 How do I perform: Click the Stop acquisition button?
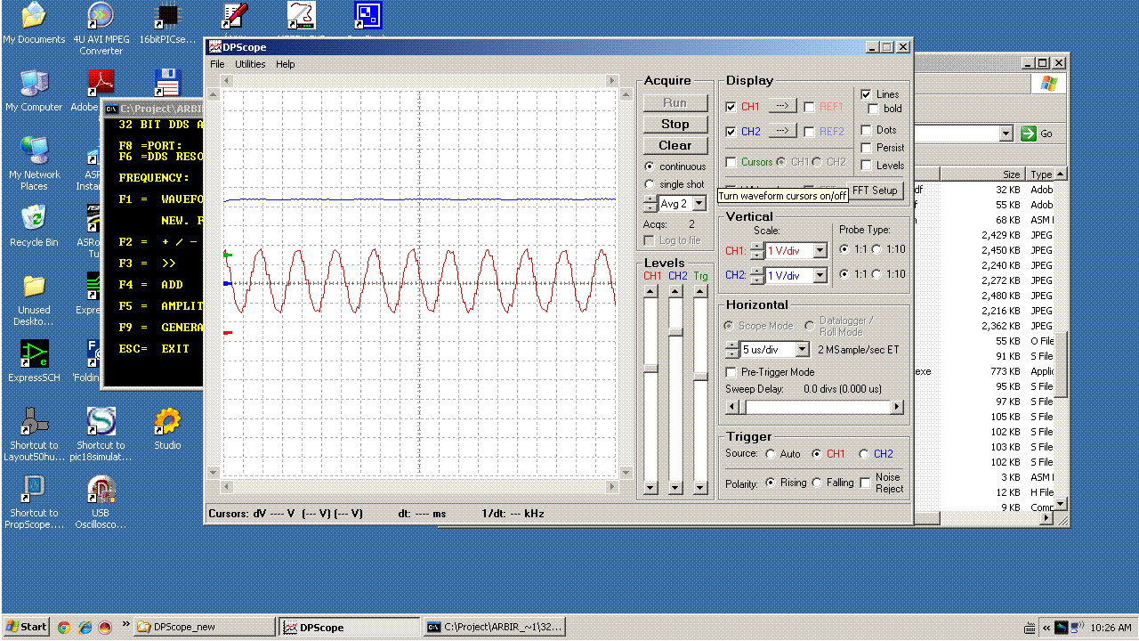675,124
